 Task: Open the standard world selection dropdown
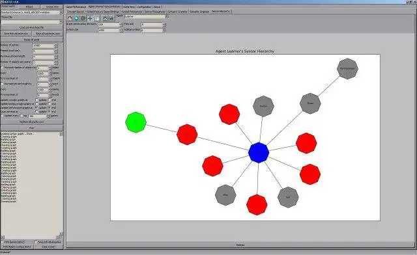[x=32, y=12]
